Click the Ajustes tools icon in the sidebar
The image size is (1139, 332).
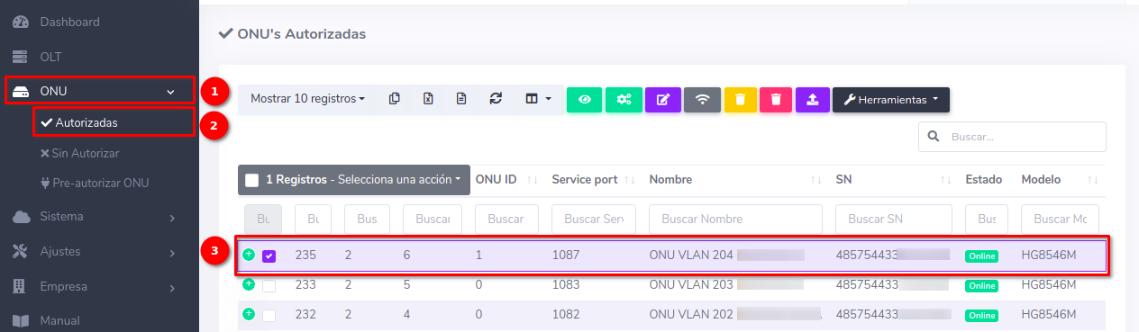point(21,251)
